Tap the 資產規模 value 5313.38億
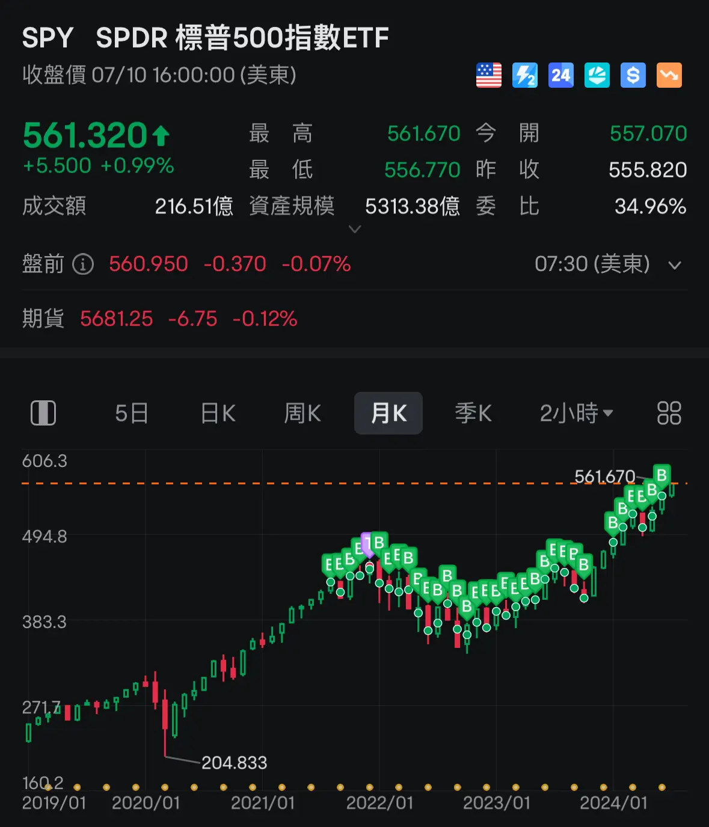 click(x=413, y=207)
